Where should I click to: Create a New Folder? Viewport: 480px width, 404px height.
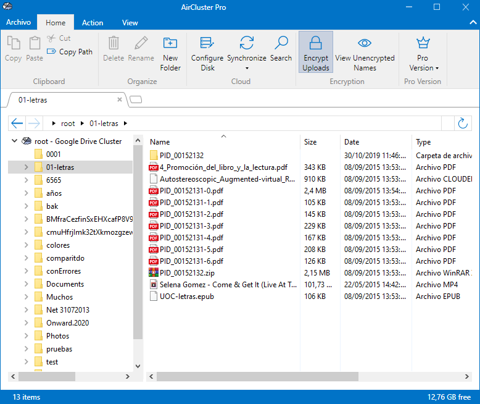coord(170,53)
